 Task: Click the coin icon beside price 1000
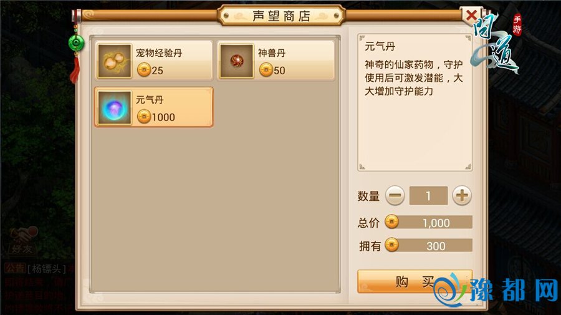point(144,117)
